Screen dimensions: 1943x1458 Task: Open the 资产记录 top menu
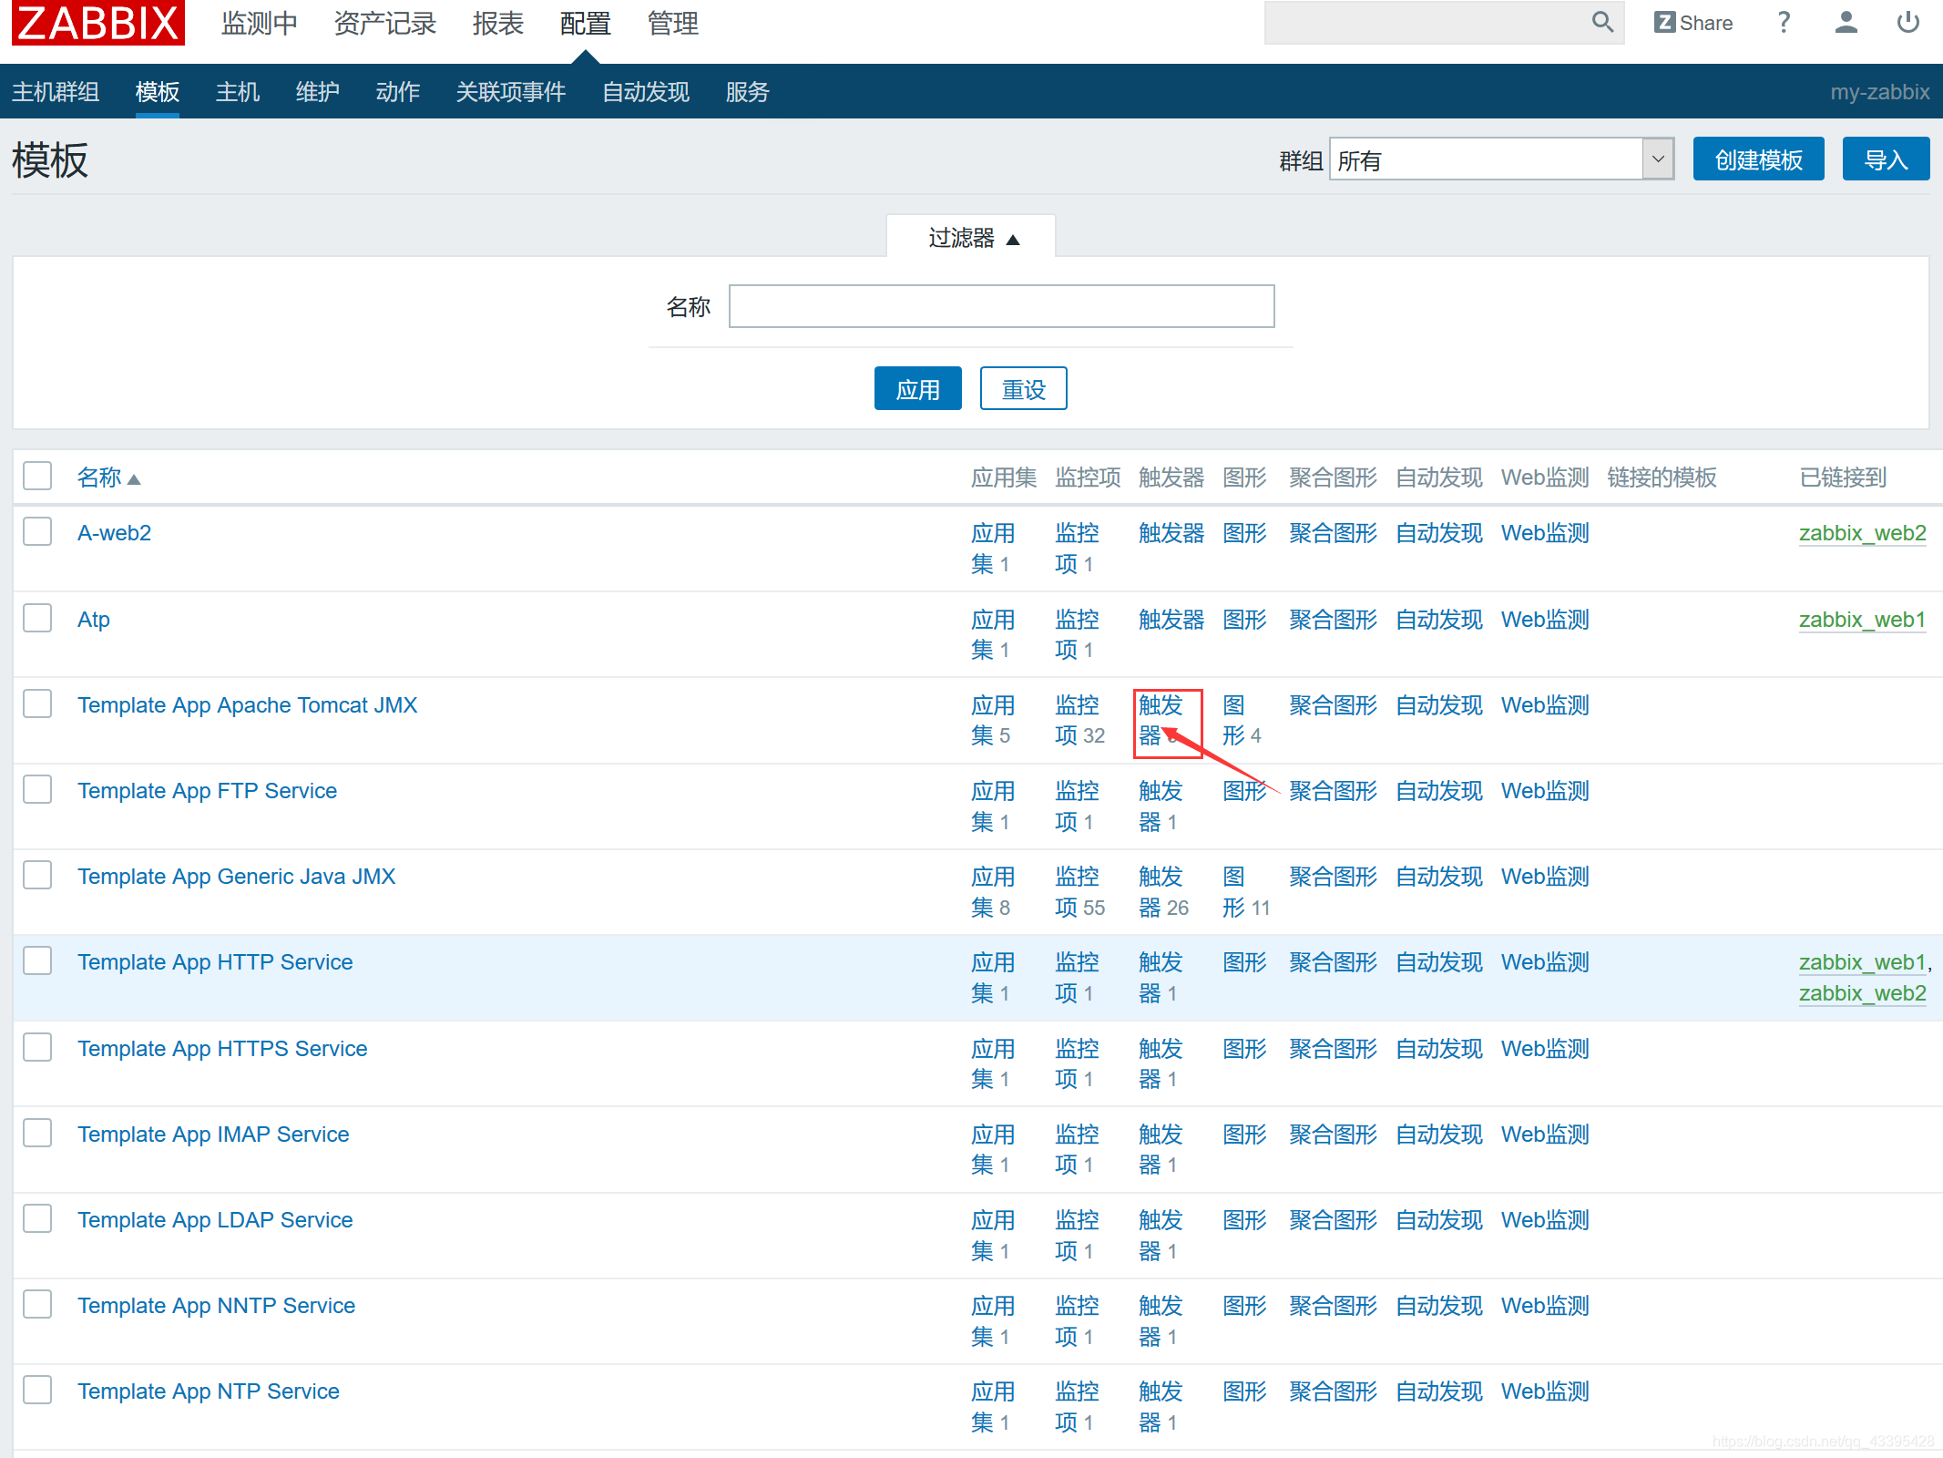(384, 24)
